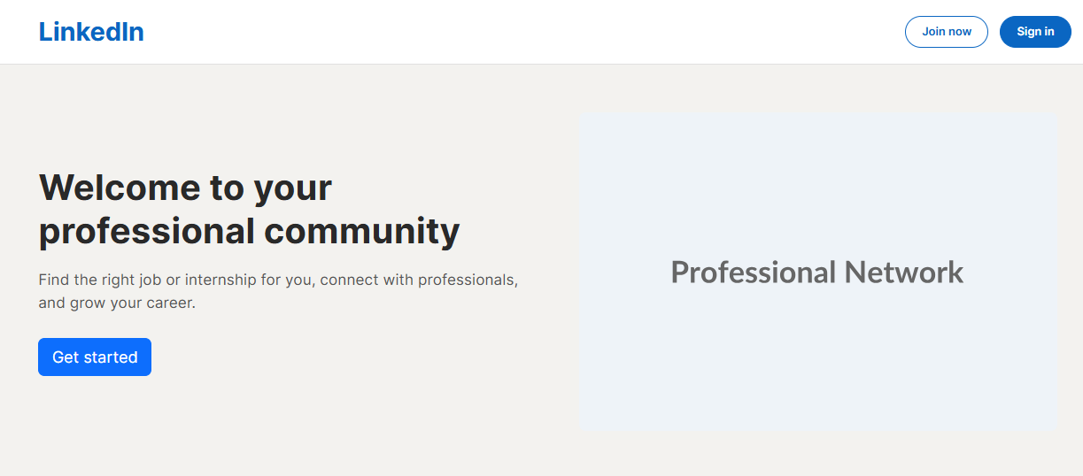
Task: Click 'connect with professionals' in the subtitle
Action: click(418, 280)
